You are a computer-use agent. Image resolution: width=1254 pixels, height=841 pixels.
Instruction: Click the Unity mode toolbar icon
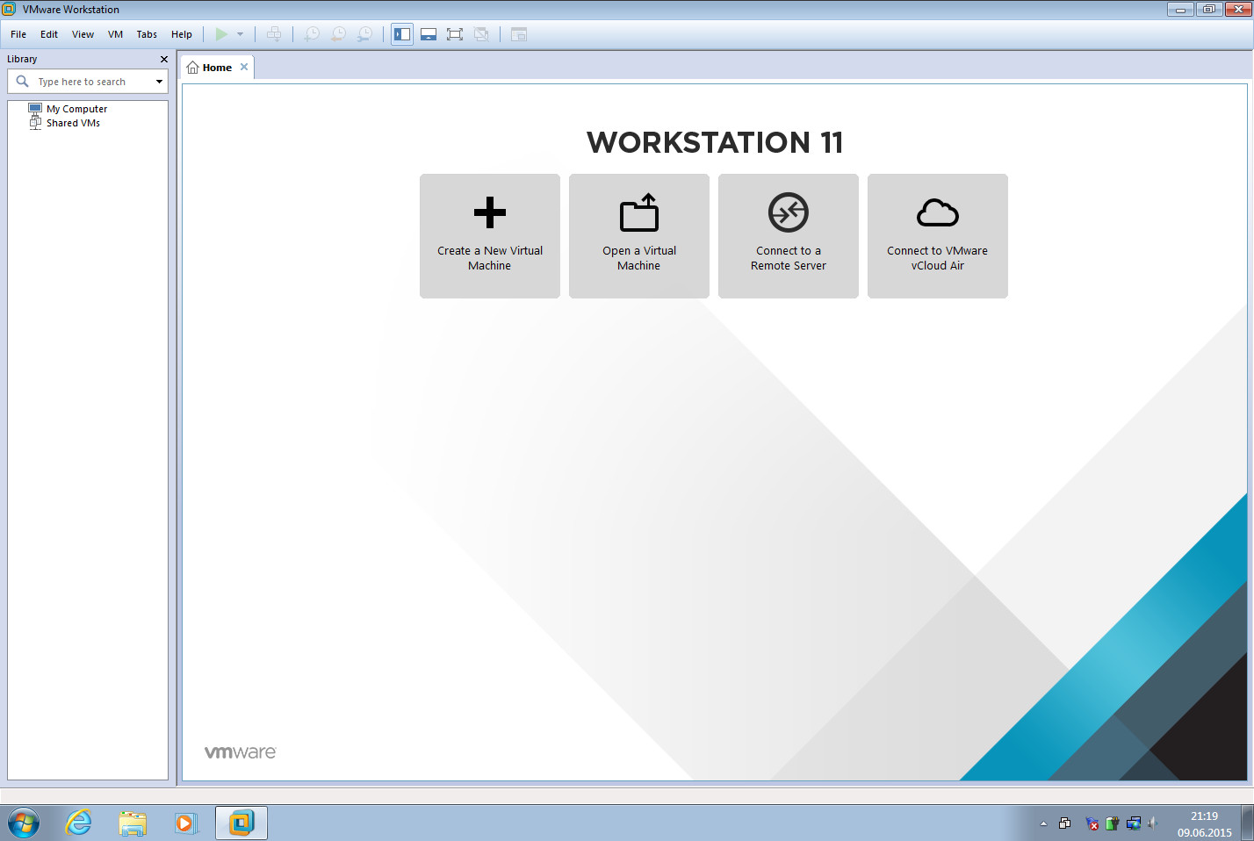[x=481, y=34]
